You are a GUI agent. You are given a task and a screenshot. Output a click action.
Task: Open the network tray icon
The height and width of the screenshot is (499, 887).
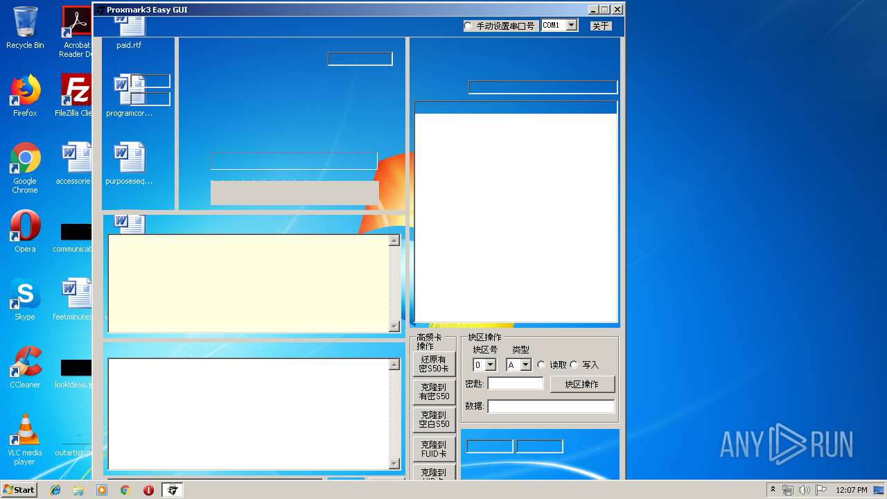click(788, 490)
